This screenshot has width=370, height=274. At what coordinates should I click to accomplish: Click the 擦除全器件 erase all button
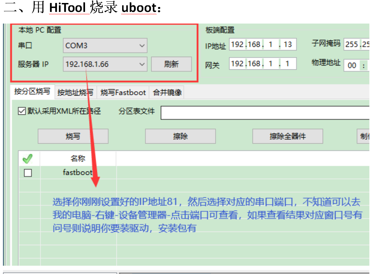(288, 136)
